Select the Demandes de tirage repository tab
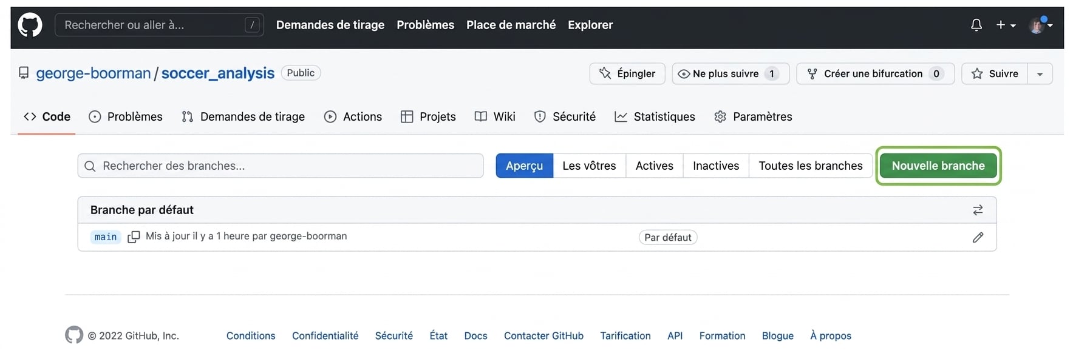The width and height of the screenshot is (1073, 359). 243,116
